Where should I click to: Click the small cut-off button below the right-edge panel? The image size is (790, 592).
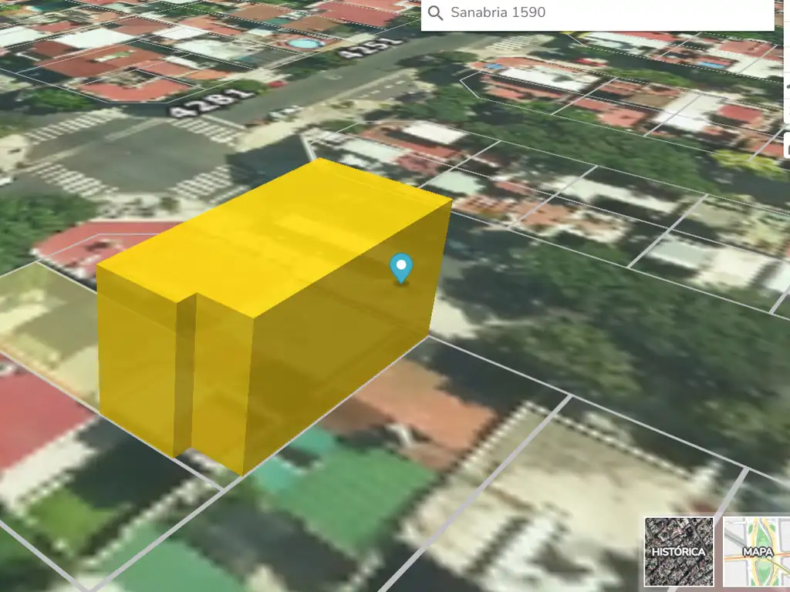click(x=786, y=145)
